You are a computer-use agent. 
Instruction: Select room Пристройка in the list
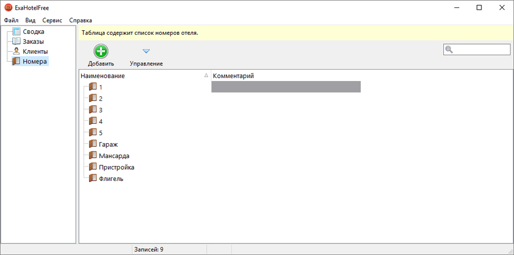click(x=117, y=167)
